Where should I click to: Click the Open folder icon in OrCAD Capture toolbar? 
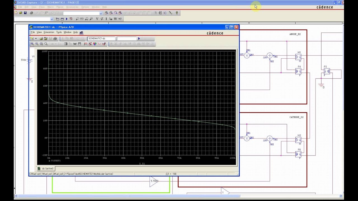(x=20, y=13)
